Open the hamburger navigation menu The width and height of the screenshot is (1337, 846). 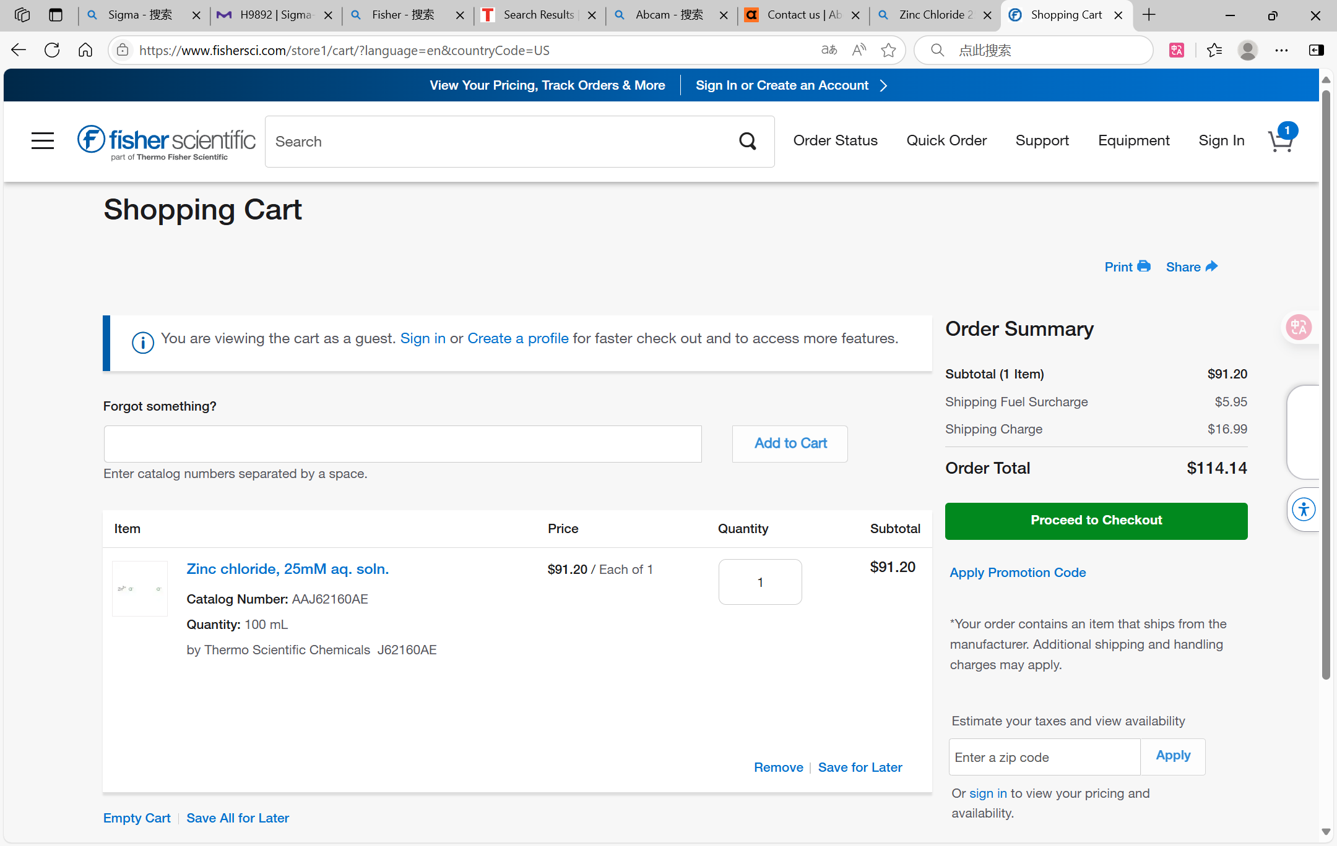click(x=43, y=141)
